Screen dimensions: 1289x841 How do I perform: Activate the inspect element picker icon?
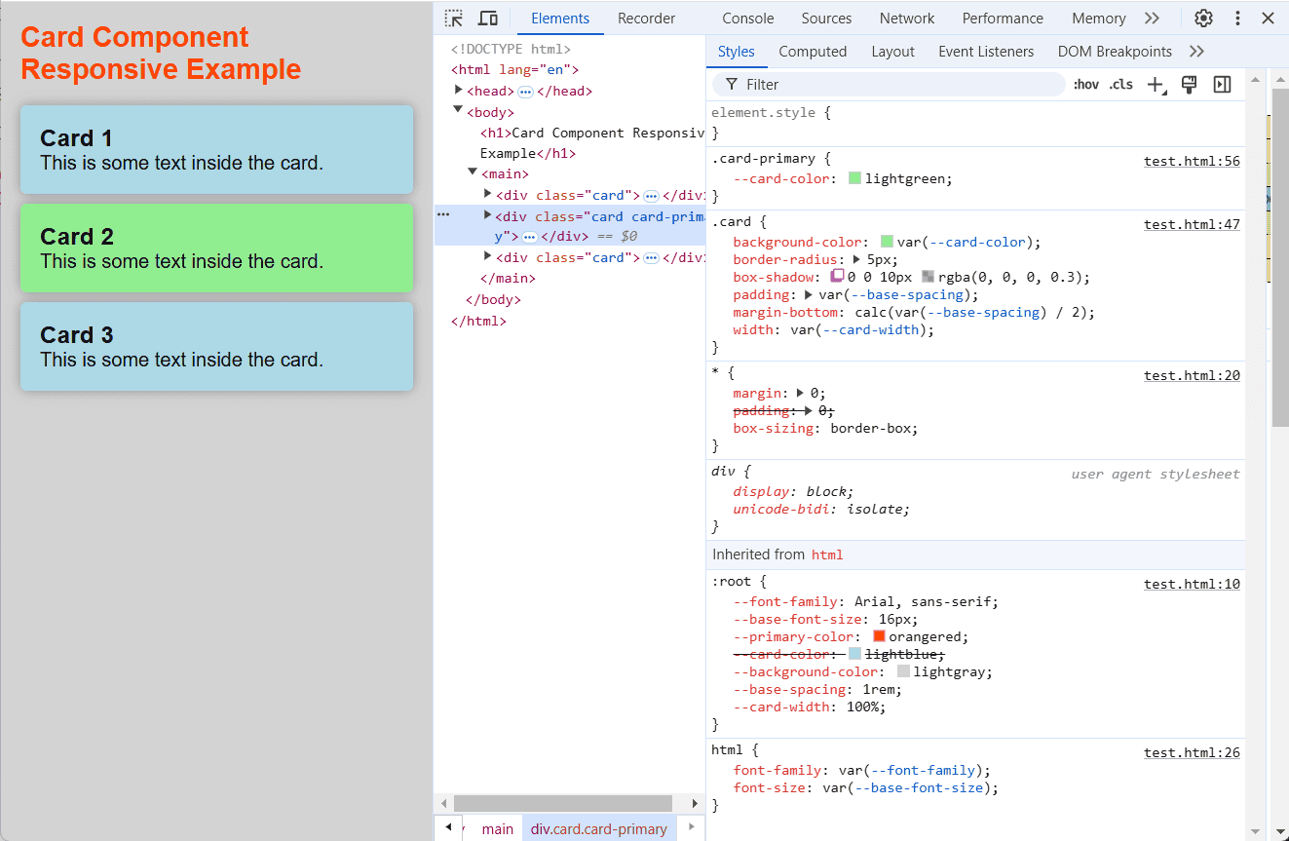click(x=454, y=18)
